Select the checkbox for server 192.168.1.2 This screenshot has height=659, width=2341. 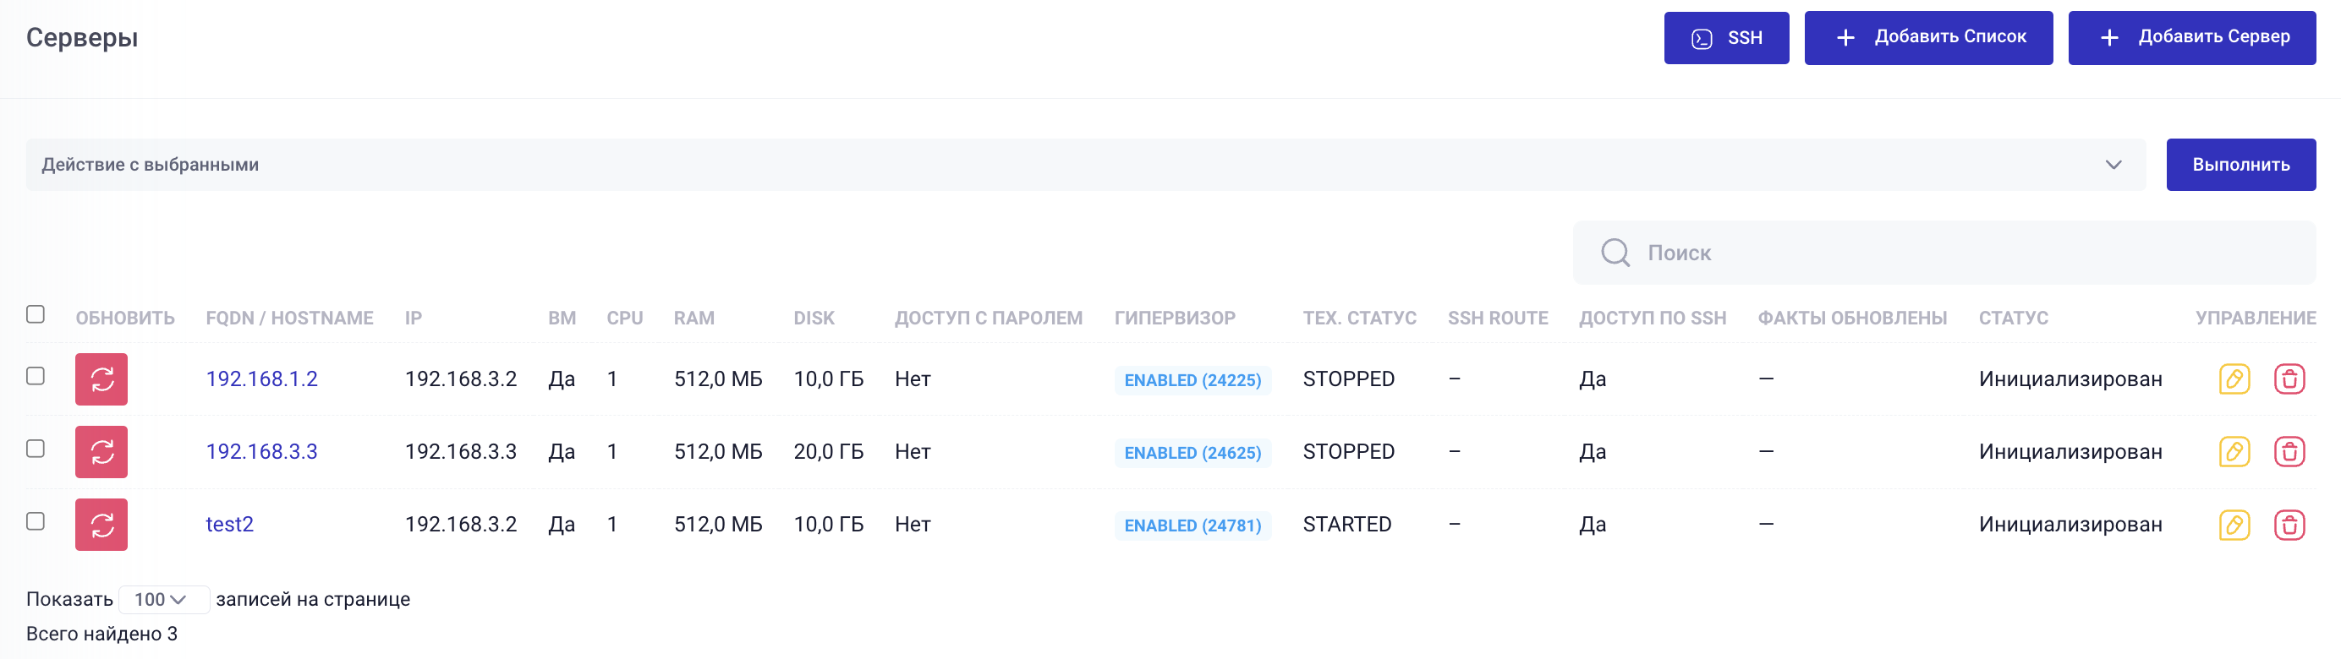pyautogui.click(x=36, y=376)
